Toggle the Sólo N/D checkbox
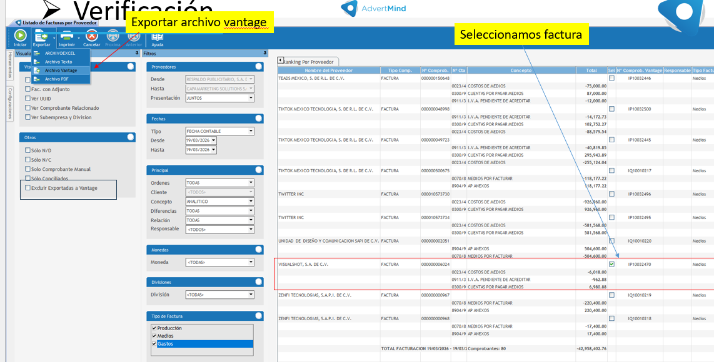714x362 pixels. tap(28, 150)
